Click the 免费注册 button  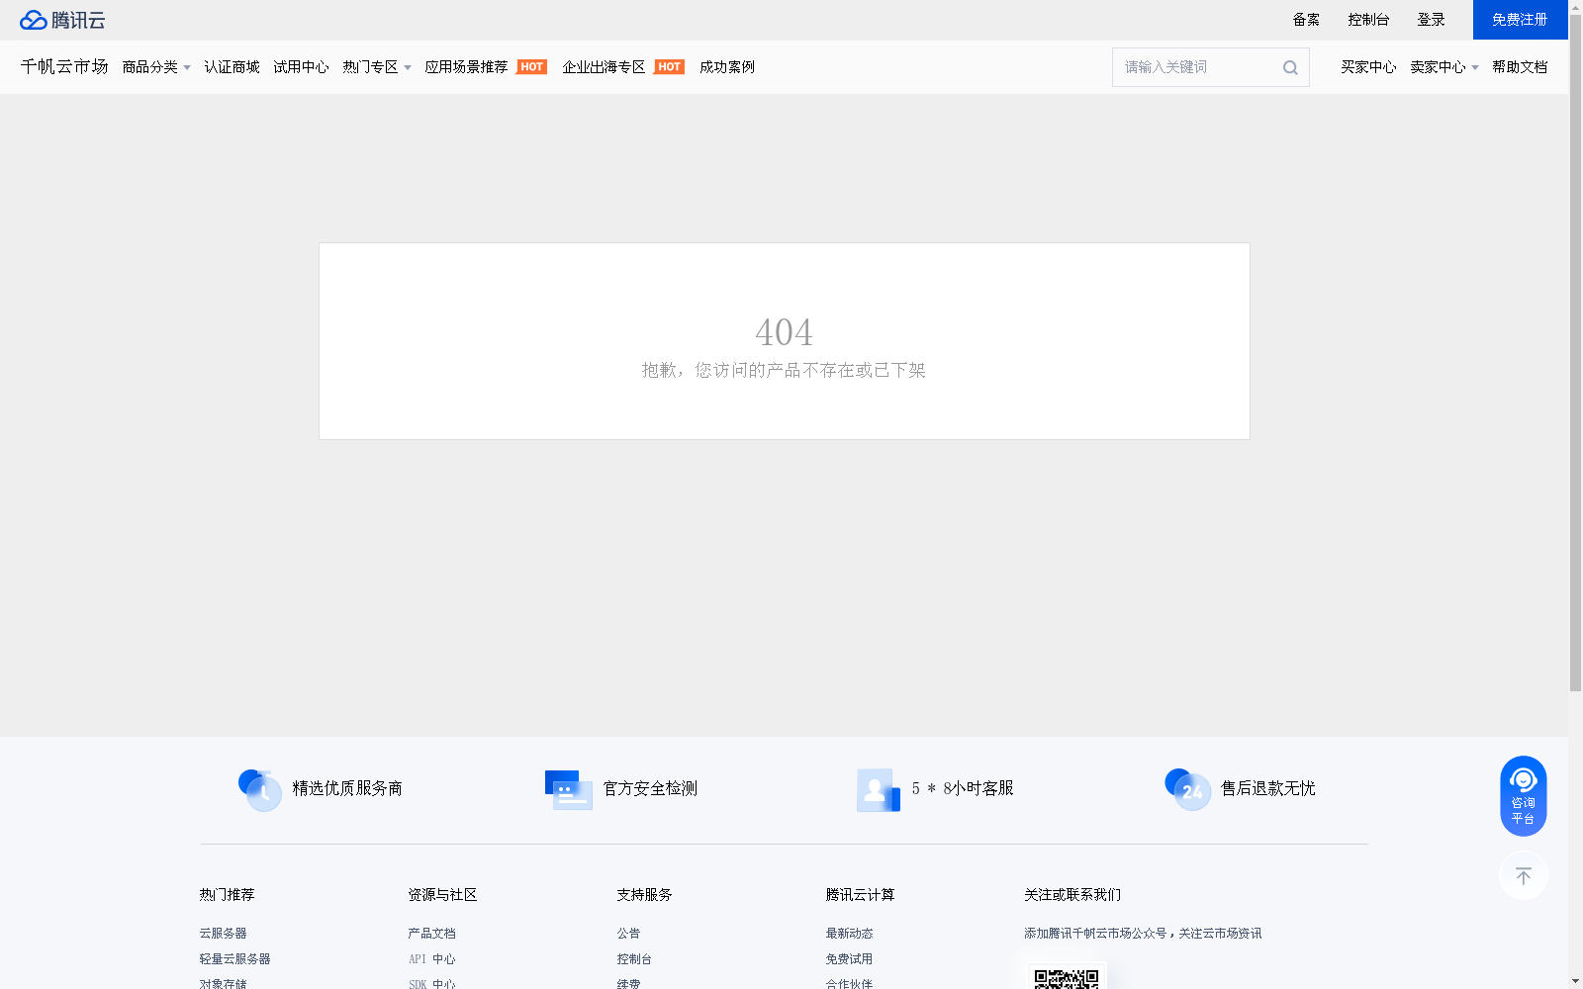(x=1519, y=19)
